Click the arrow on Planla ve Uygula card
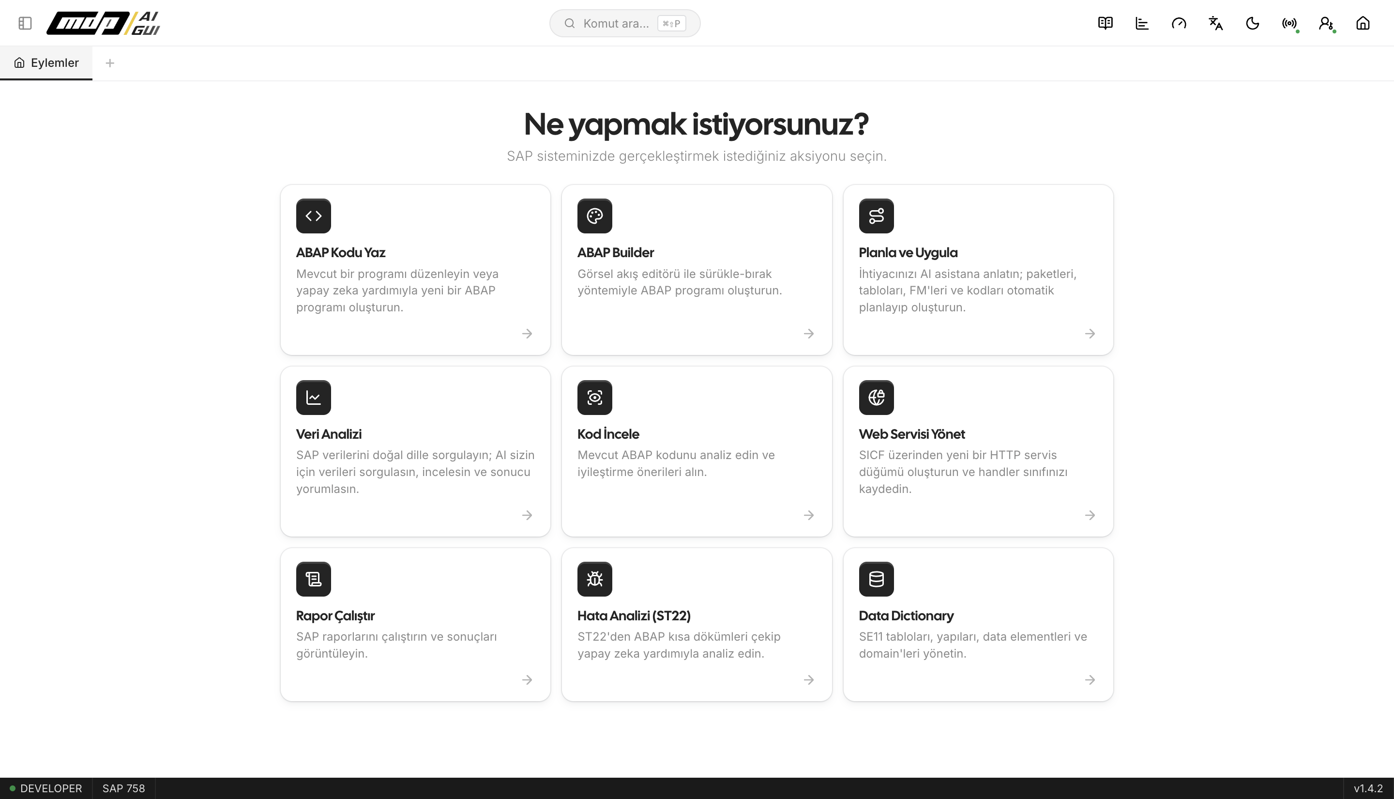The height and width of the screenshot is (799, 1394). coord(1090,334)
